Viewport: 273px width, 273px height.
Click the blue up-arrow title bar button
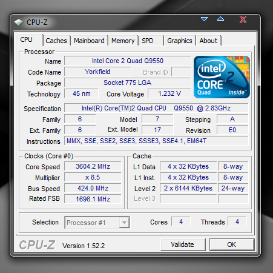tap(220, 19)
